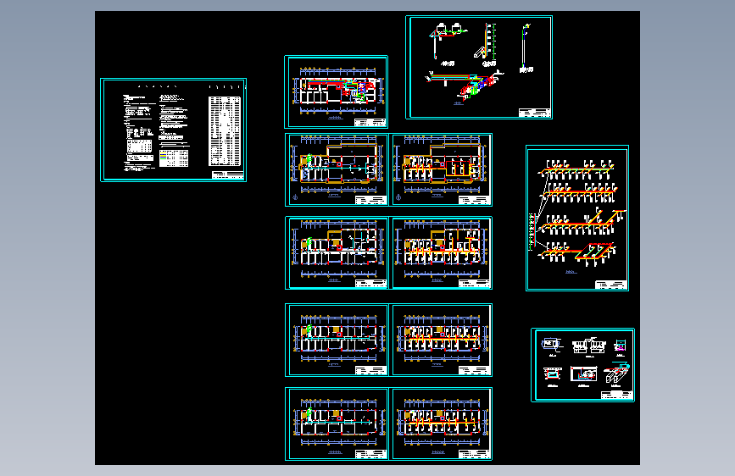
Task: Click the legend table with colored line samples
Action: tap(174, 158)
